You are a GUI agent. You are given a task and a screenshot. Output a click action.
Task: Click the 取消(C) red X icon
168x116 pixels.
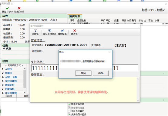tap(75, 31)
